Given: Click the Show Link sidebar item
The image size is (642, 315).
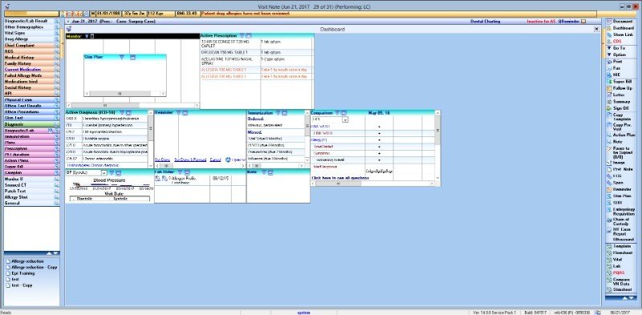Looking at the screenshot, I should coord(619,34).
